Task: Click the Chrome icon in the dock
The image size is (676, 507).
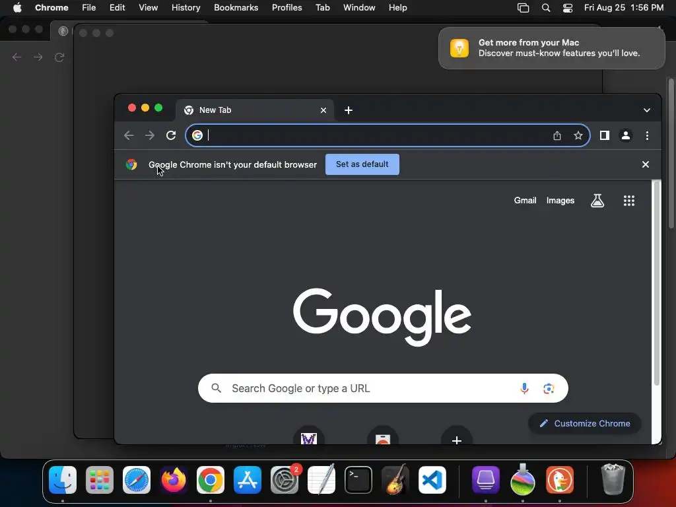Action: [x=211, y=480]
